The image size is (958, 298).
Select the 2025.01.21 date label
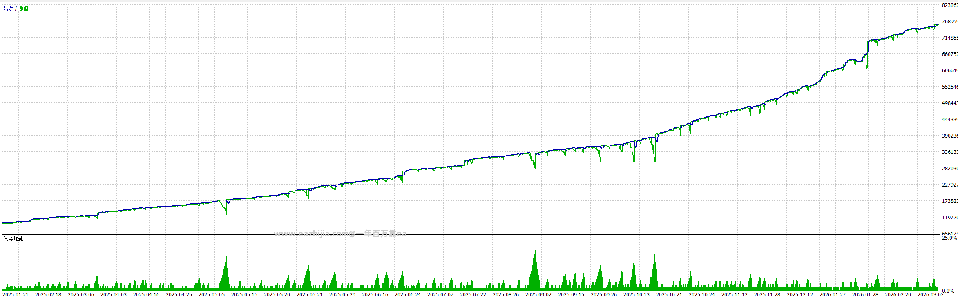point(16,294)
